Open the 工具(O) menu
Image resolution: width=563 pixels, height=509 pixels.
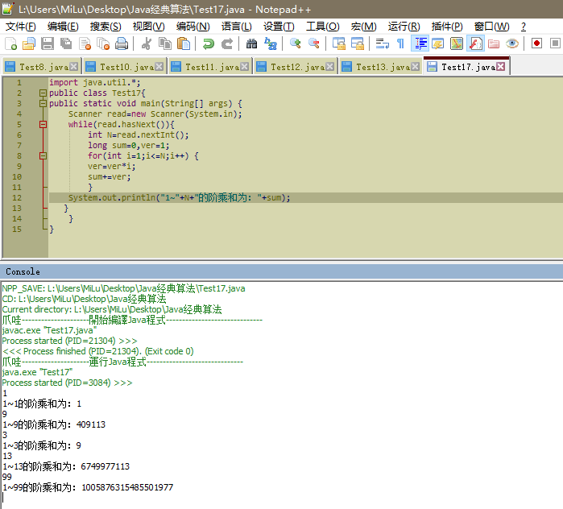322,27
